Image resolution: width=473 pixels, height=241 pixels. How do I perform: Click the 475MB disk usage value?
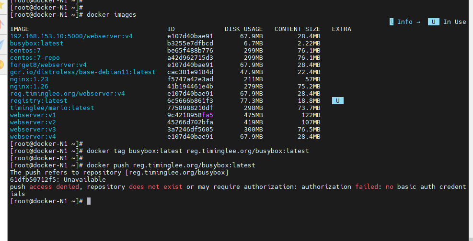(x=254, y=115)
